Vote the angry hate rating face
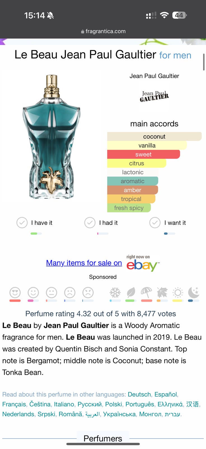The width and height of the screenshot is (206, 449). point(88,293)
